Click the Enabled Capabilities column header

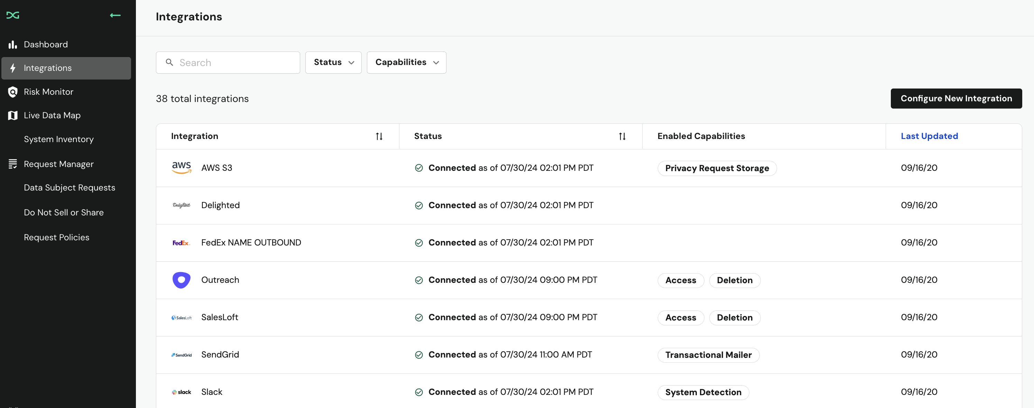[701, 136]
